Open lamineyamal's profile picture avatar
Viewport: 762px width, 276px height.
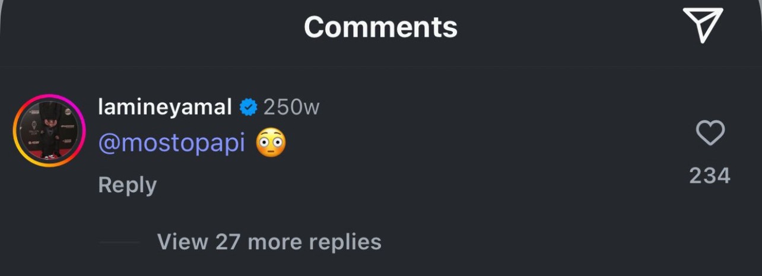click(x=50, y=131)
